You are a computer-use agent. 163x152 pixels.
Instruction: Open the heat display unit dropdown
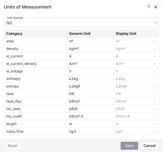155,94
